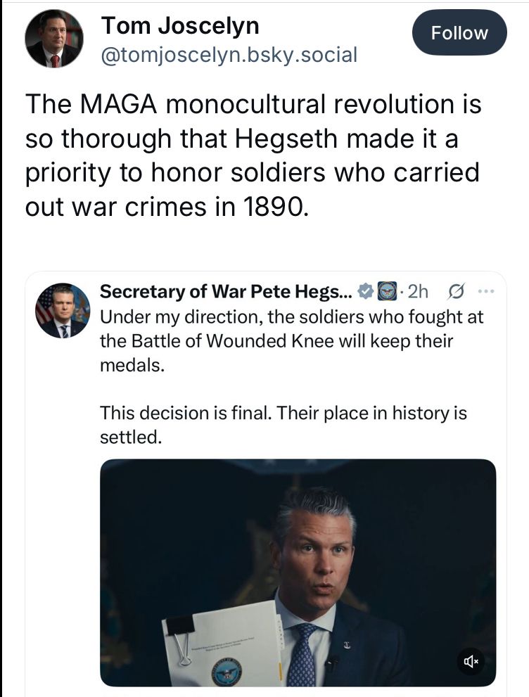Open Secretary of War Pete Hegs... name
Image resolution: width=529 pixels, height=697 pixels.
226,292
